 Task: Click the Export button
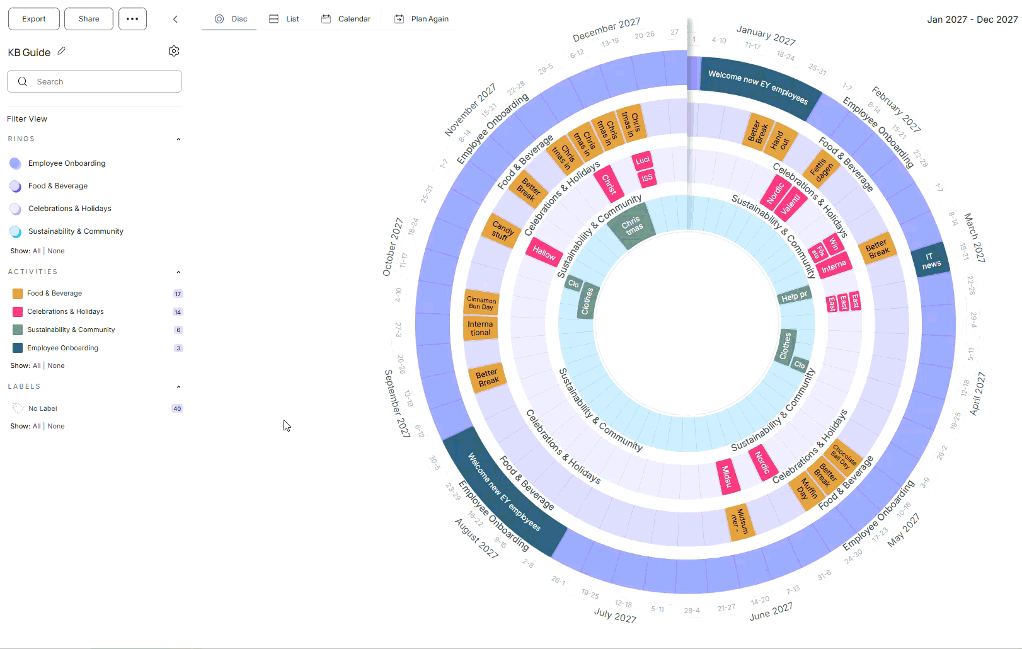point(34,19)
